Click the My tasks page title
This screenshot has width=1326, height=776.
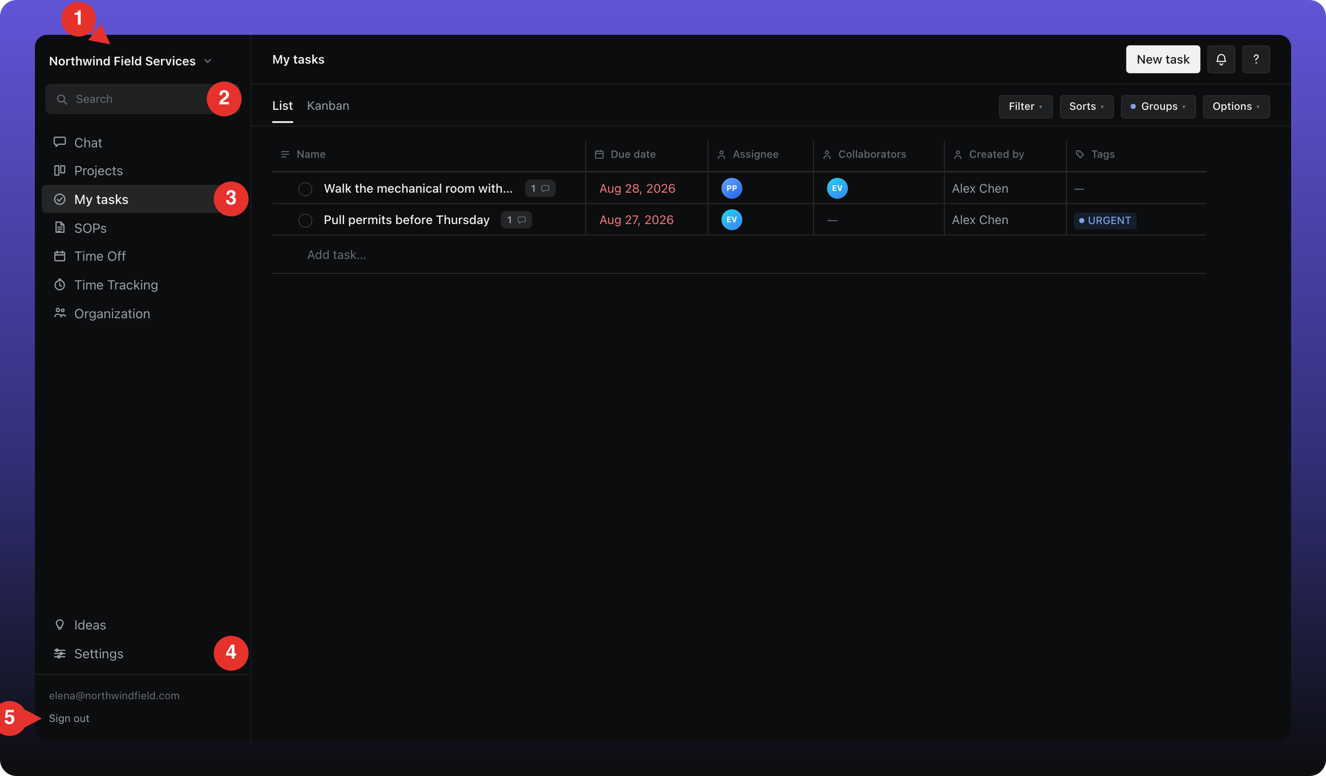pos(298,60)
